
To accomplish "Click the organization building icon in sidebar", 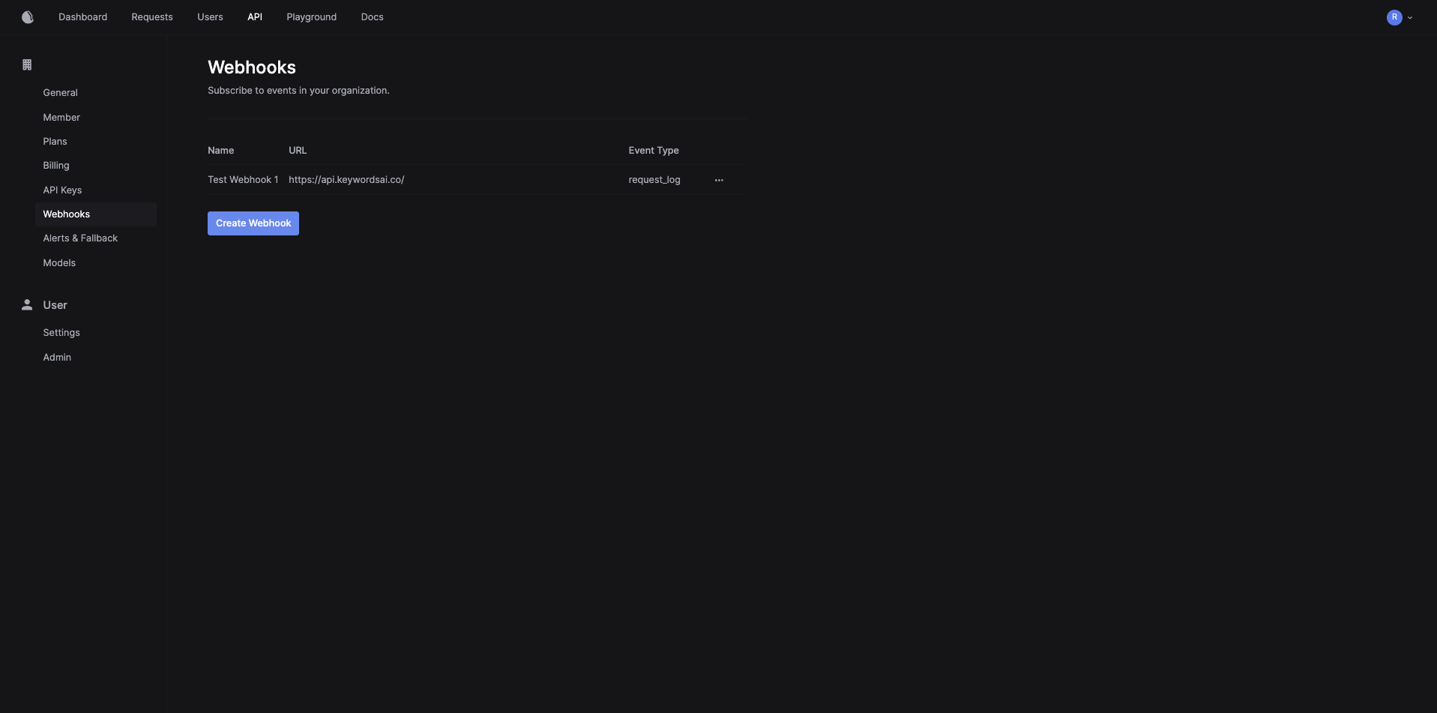I will point(27,64).
